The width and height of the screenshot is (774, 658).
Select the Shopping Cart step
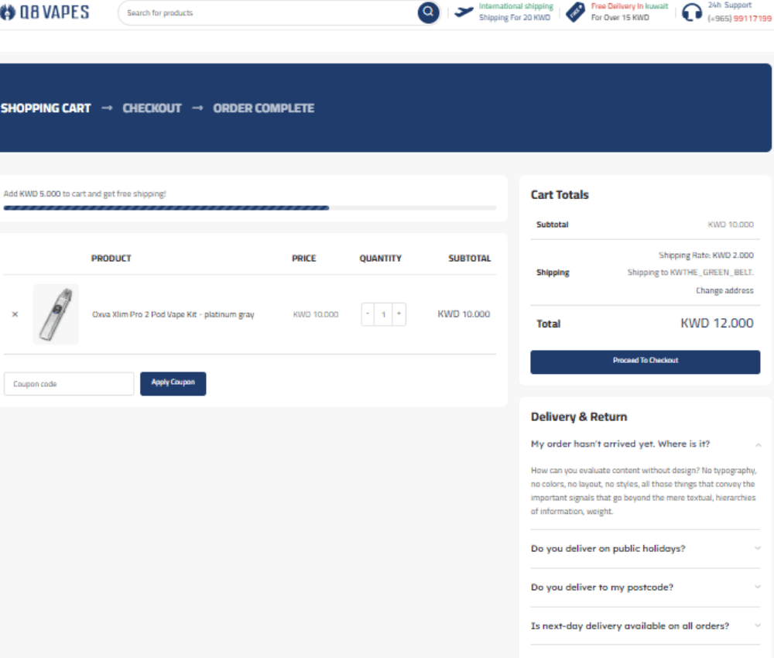point(46,108)
